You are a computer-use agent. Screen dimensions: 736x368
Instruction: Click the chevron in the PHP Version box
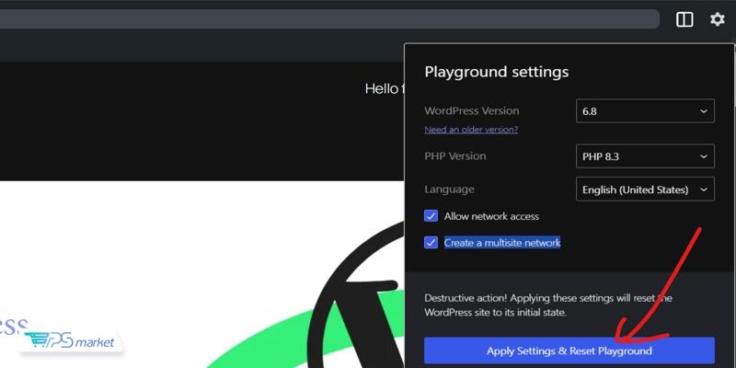point(704,156)
